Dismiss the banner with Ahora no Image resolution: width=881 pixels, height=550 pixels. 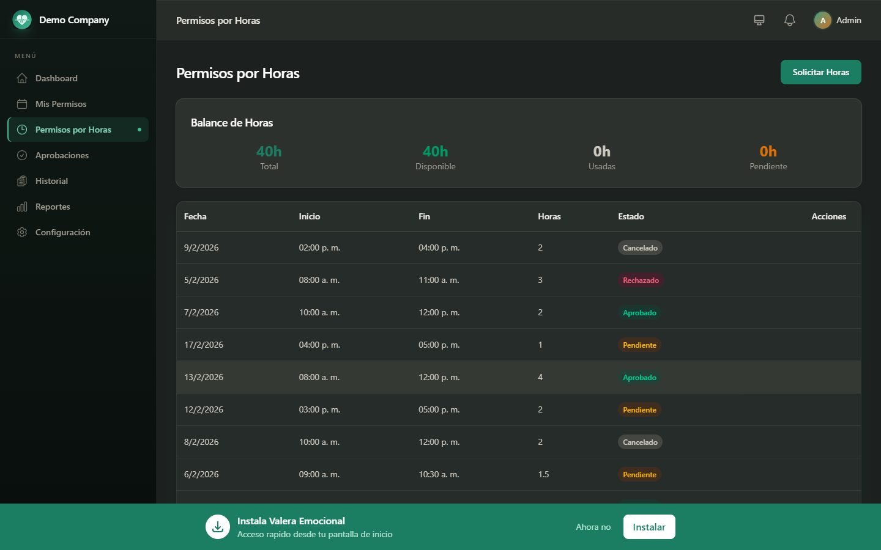(593, 527)
